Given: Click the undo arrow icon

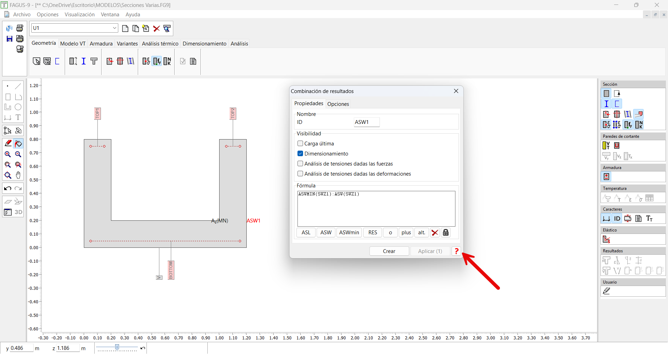Looking at the screenshot, I should coord(8,188).
